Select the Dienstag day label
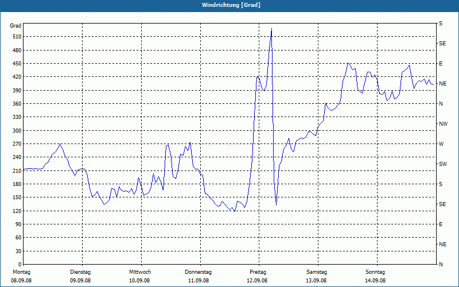This screenshot has height=287, width=459. click(x=80, y=272)
